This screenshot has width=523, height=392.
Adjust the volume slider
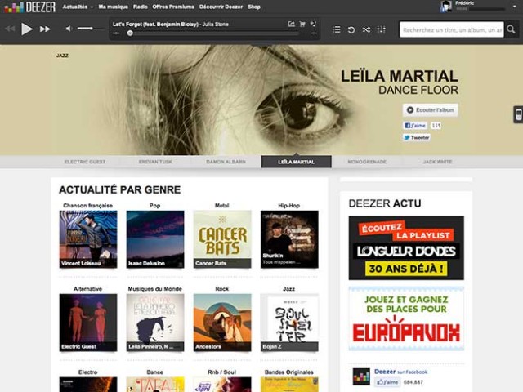(91, 29)
